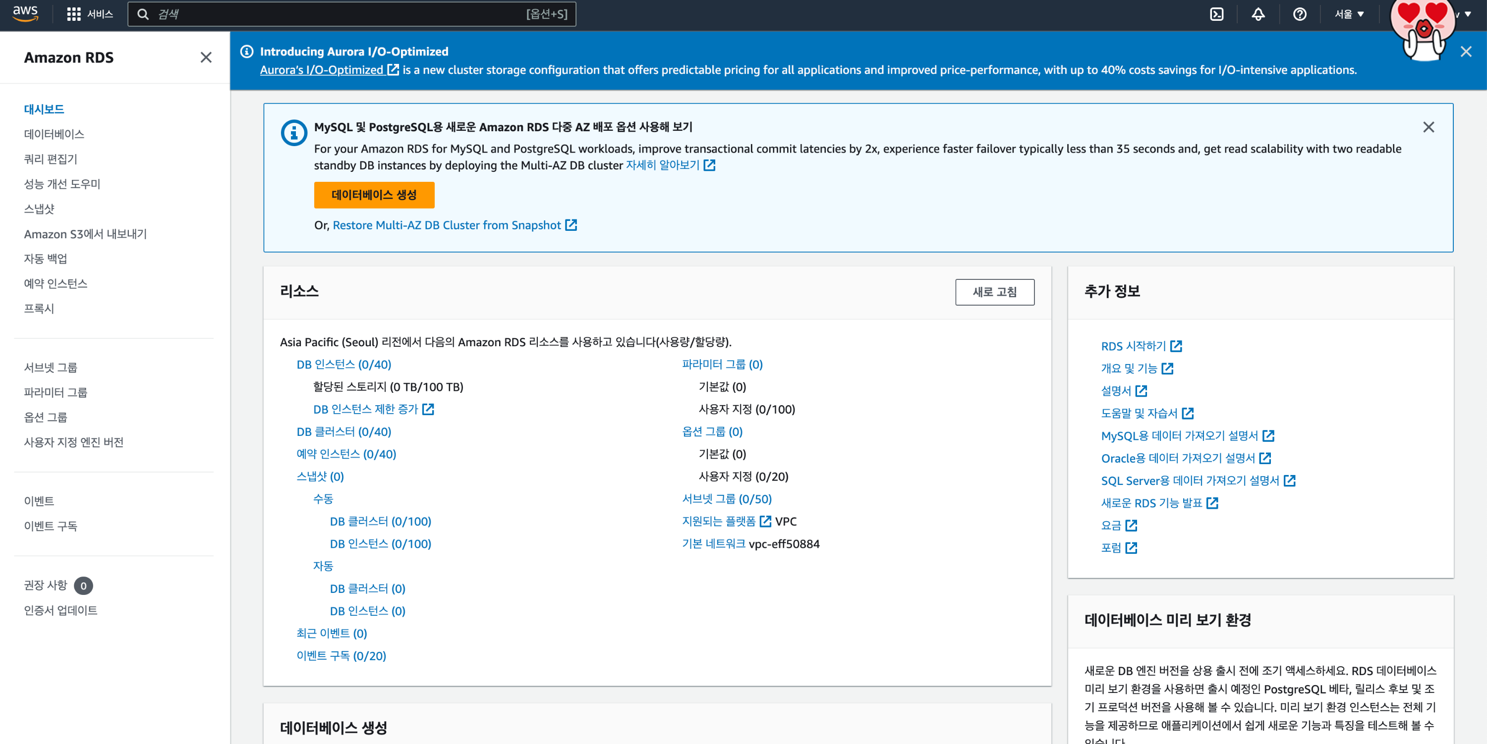1487x744 pixels.
Task: Open 파라미터 그룹 in the sidebar
Action: point(56,392)
